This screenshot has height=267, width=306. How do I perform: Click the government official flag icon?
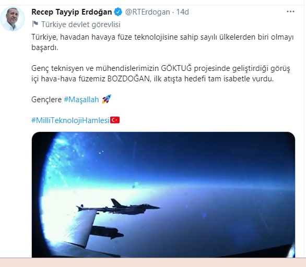point(35,24)
